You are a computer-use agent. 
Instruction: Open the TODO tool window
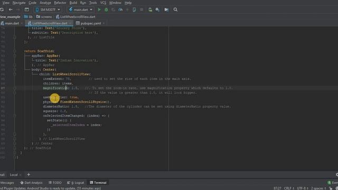(55, 183)
